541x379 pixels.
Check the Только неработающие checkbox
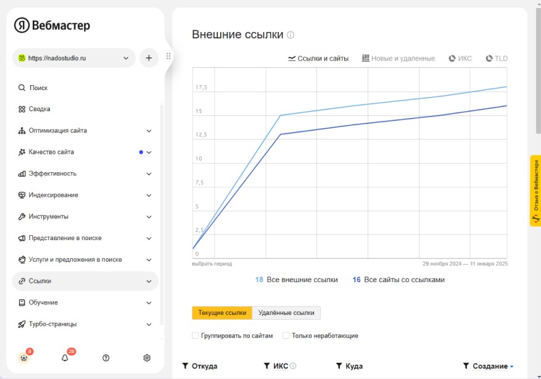(x=286, y=336)
